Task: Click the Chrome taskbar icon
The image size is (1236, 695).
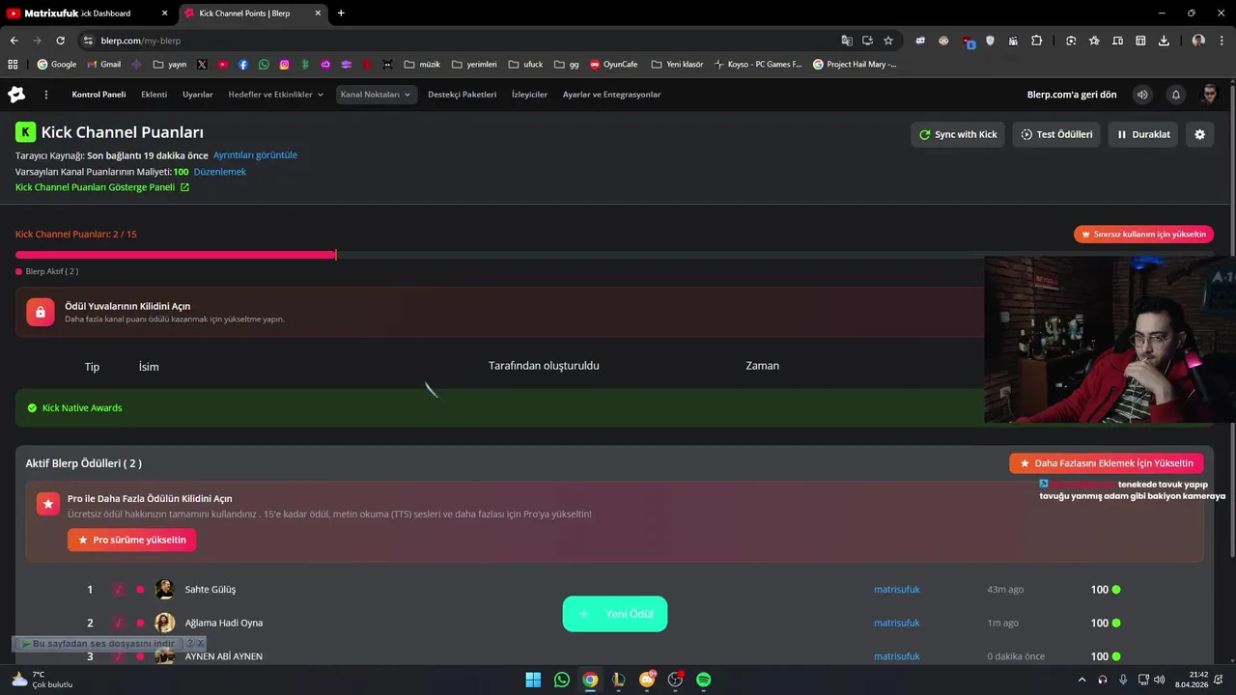Action: (x=590, y=680)
